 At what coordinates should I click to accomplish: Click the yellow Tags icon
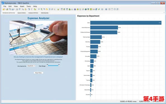(47, 9)
